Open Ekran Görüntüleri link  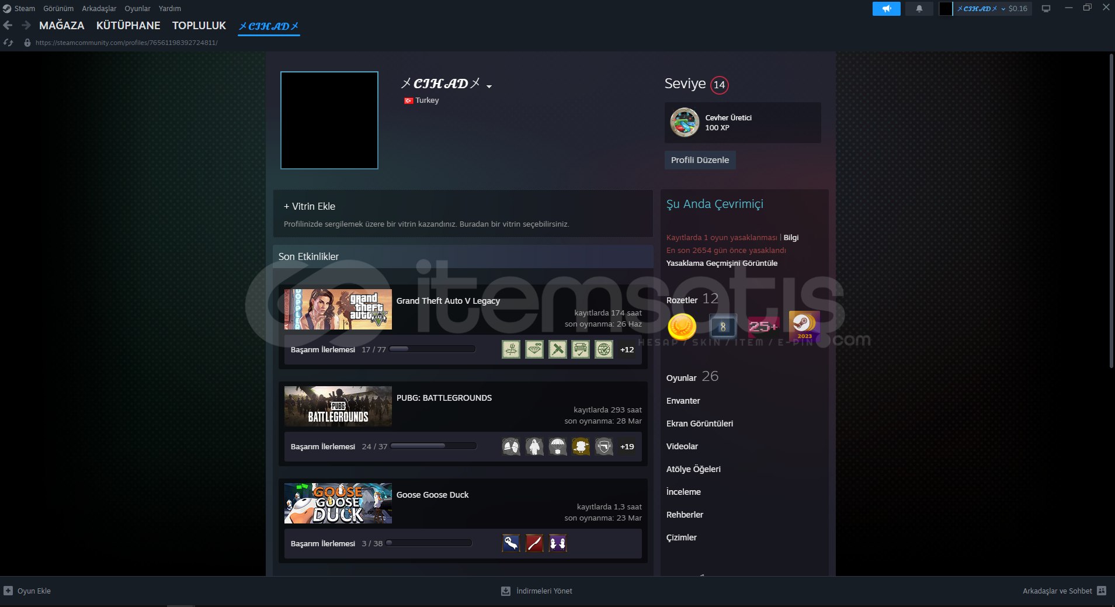point(700,424)
